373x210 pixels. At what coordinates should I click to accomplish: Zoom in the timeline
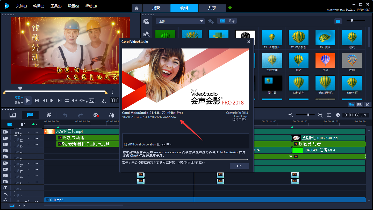[x=320, y=115]
